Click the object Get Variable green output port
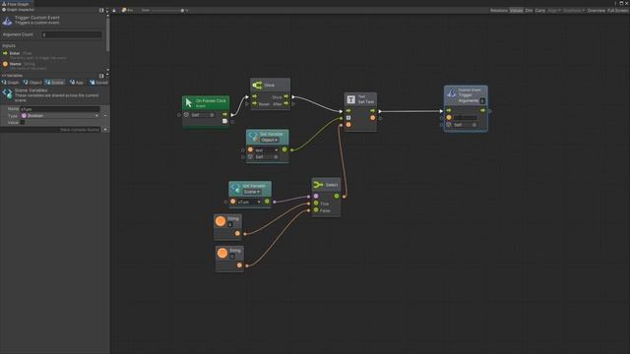This screenshot has height=354, width=630. click(284, 149)
